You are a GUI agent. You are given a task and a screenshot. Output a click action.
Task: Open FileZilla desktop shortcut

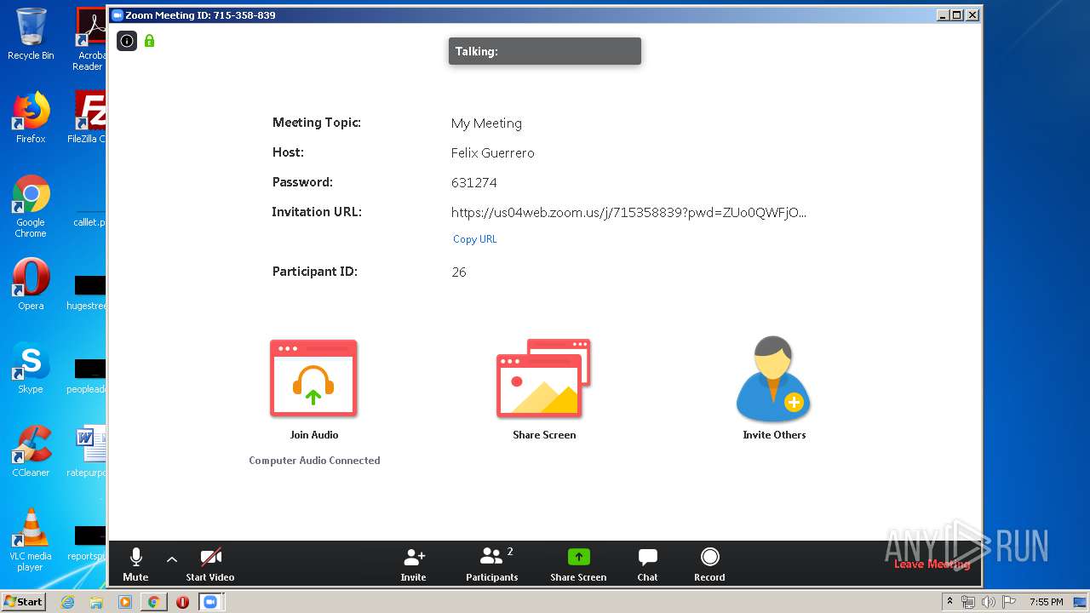(87, 117)
